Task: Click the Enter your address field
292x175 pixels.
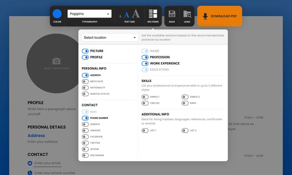Action: coord(42,141)
